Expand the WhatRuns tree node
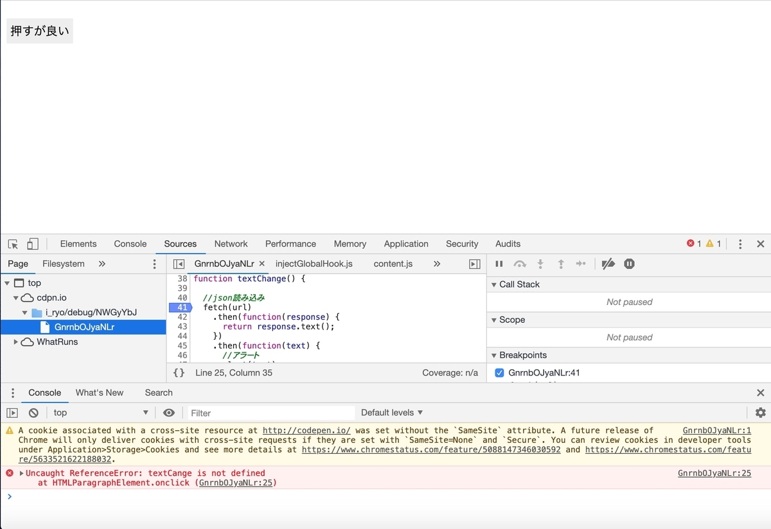The image size is (771, 529). [16, 342]
